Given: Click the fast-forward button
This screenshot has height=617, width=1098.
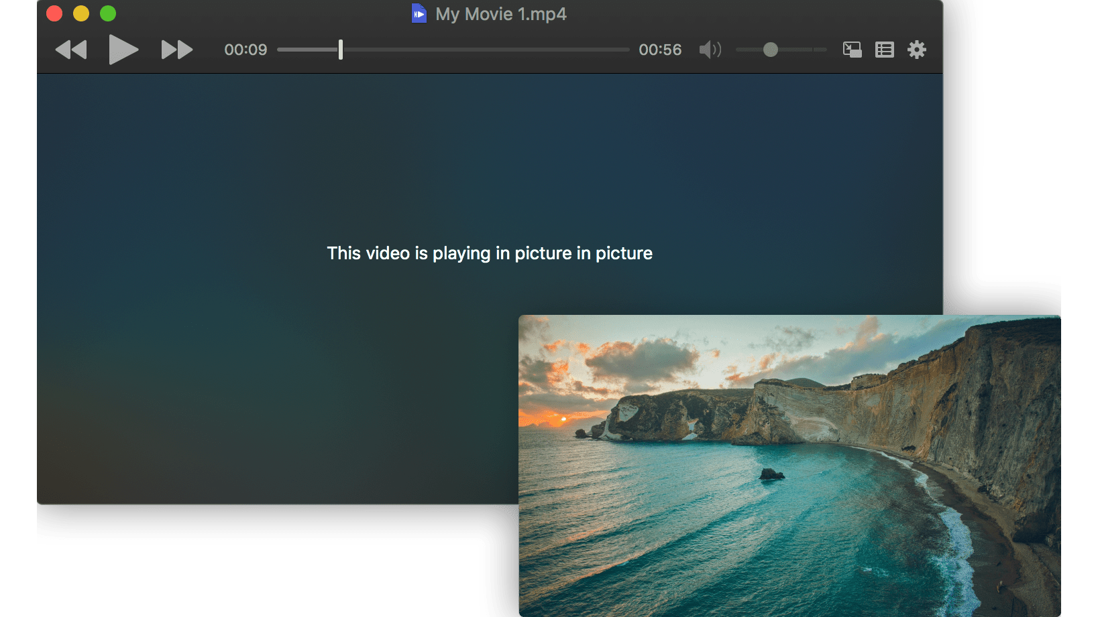Looking at the screenshot, I should pos(177,50).
